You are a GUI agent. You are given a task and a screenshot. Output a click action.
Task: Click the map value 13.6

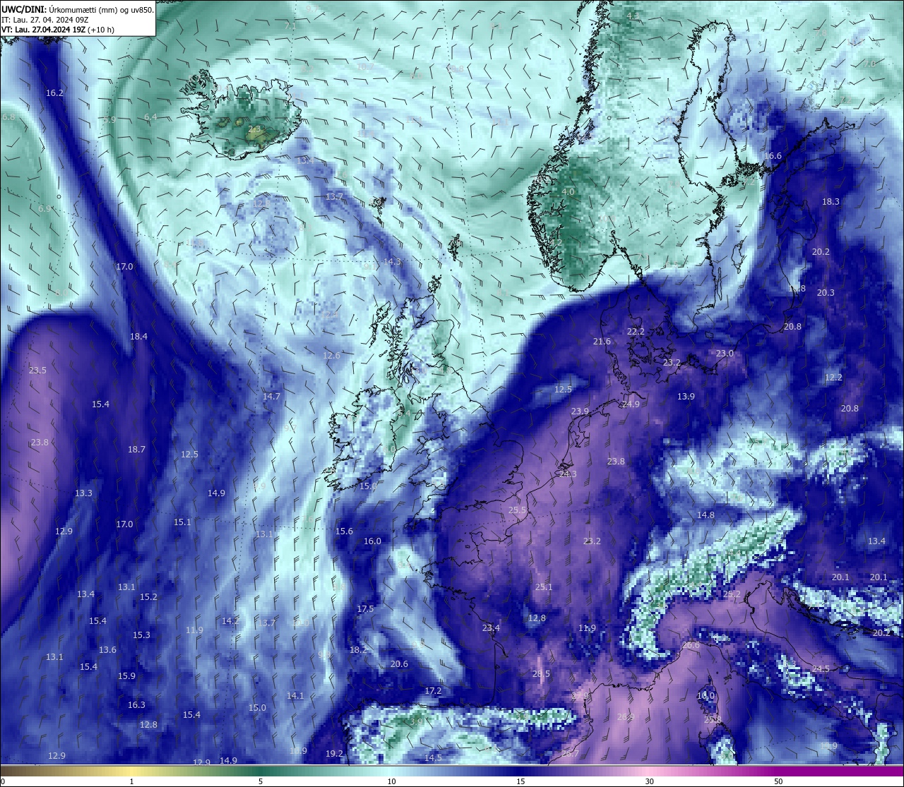(107, 650)
